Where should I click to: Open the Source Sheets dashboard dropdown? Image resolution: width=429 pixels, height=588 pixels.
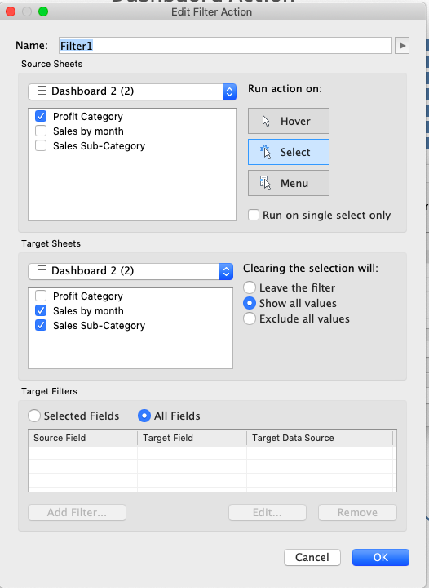(x=132, y=91)
